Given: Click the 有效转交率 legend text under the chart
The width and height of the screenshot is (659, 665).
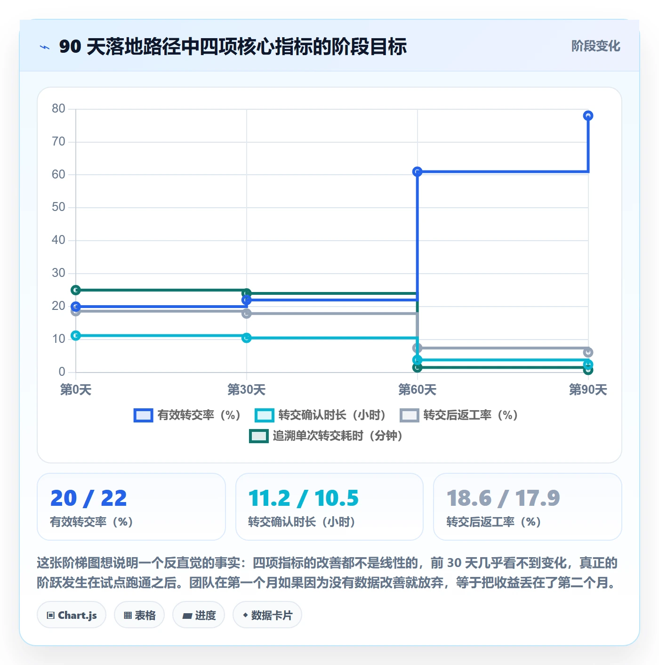Looking at the screenshot, I should coord(199,415).
